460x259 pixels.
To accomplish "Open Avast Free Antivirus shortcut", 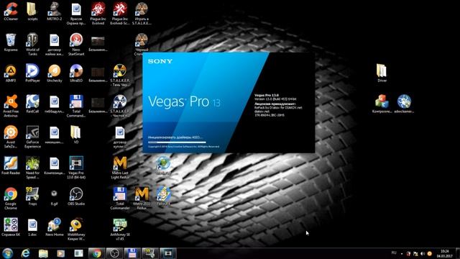I will click(x=11, y=106).
